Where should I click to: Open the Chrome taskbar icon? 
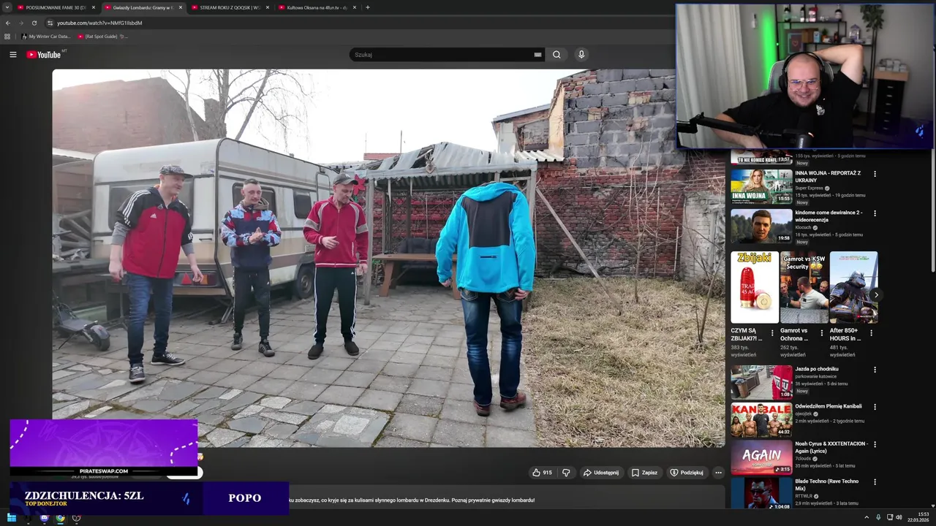[60, 518]
